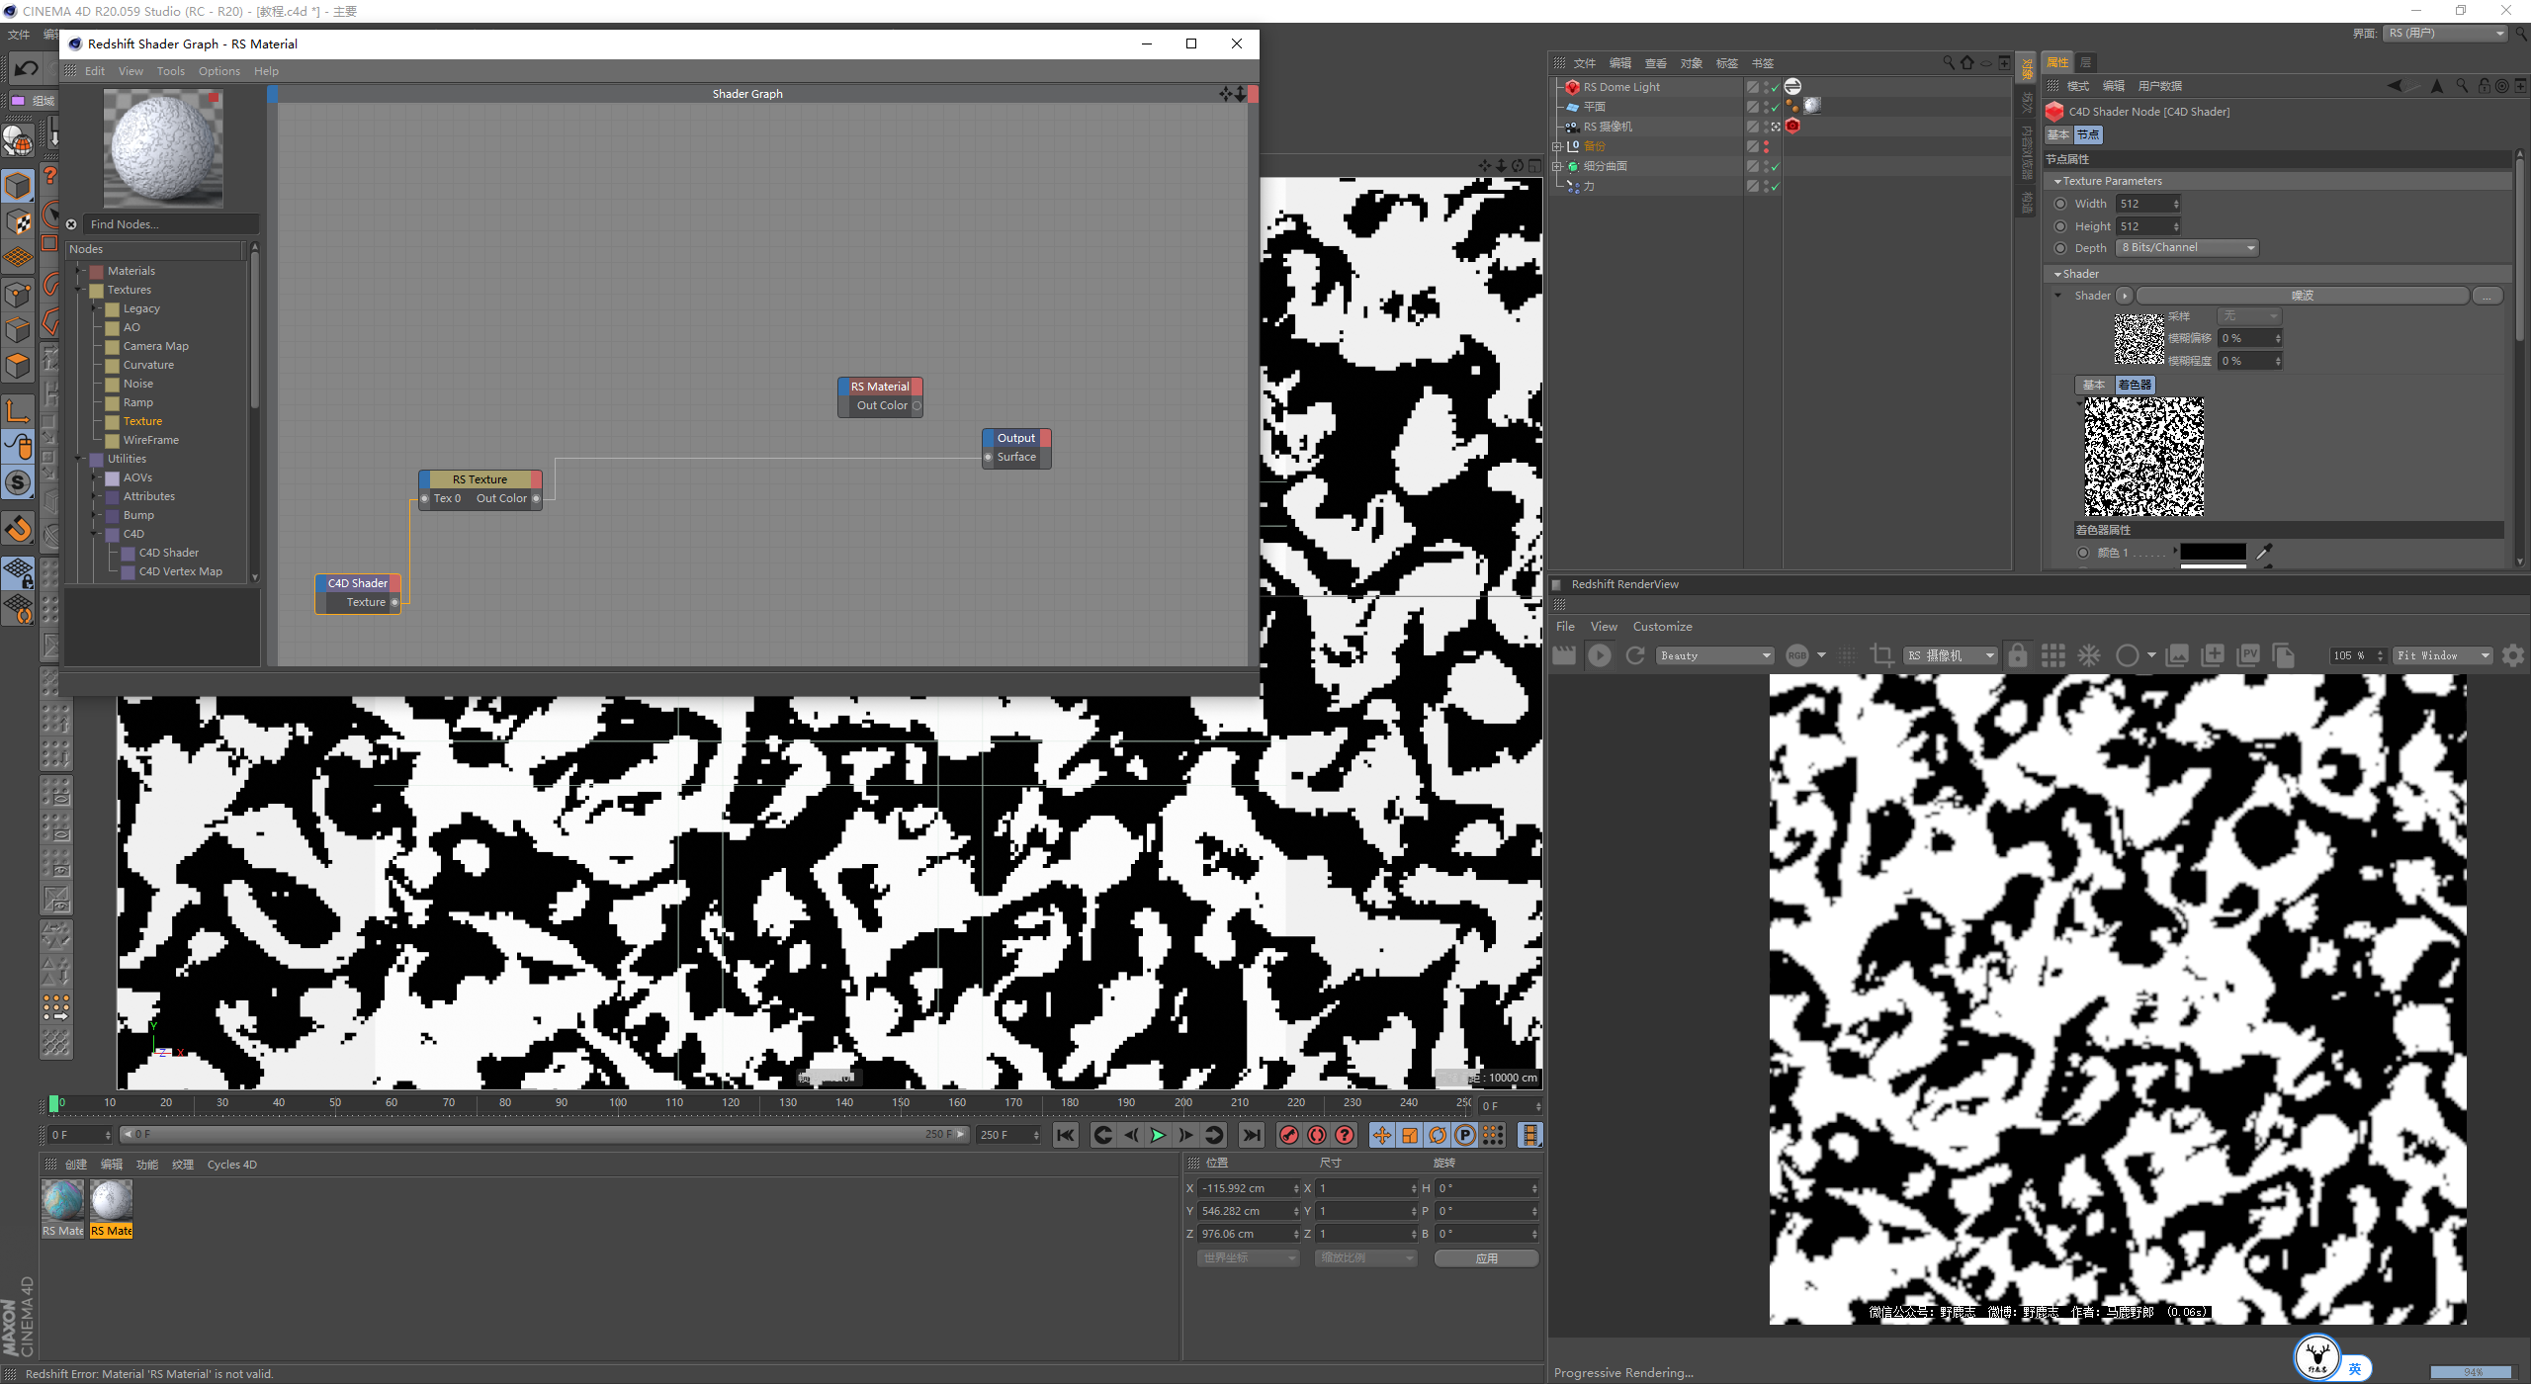Toggle the RenderView camera lock icon

(x=2018, y=655)
